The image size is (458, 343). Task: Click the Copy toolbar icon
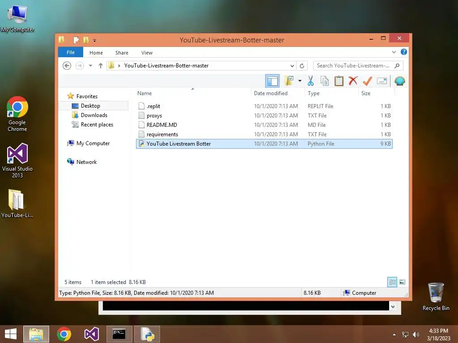click(x=325, y=81)
